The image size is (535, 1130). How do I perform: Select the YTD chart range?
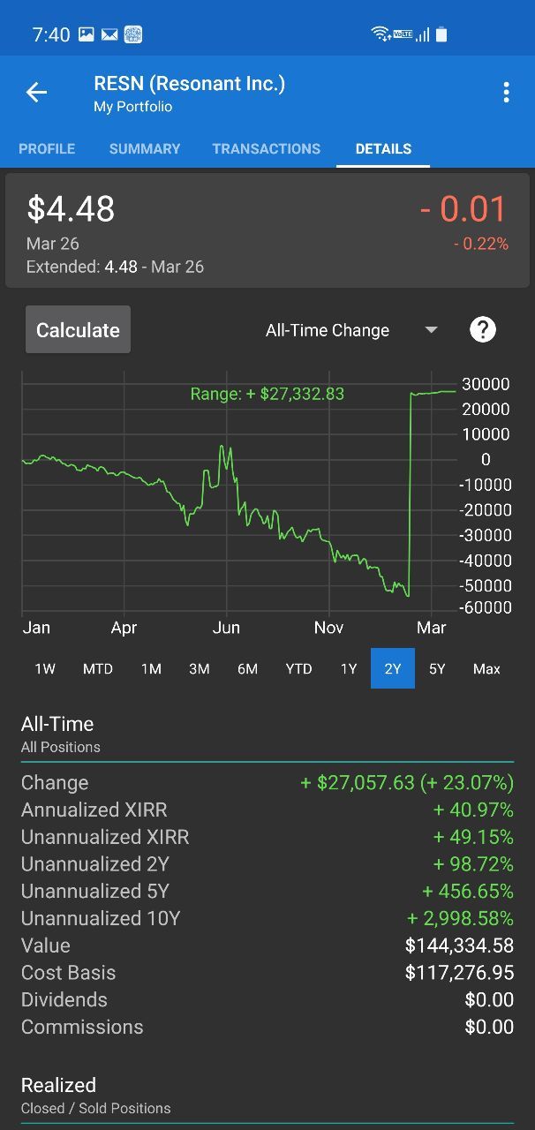click(x=298, y=669)
